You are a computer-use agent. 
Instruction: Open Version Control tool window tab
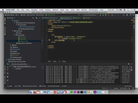54,86
